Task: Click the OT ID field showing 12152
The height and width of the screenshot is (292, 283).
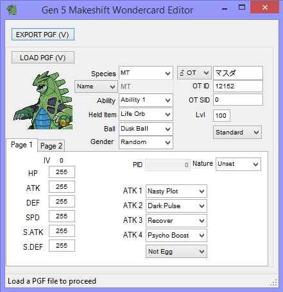Action: tap(238, 86)
